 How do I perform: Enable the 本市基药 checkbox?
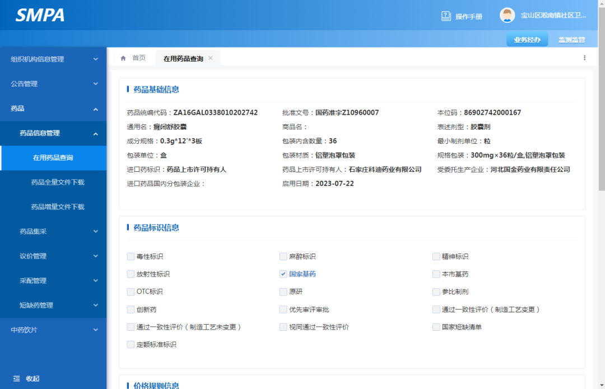point(436,274)
